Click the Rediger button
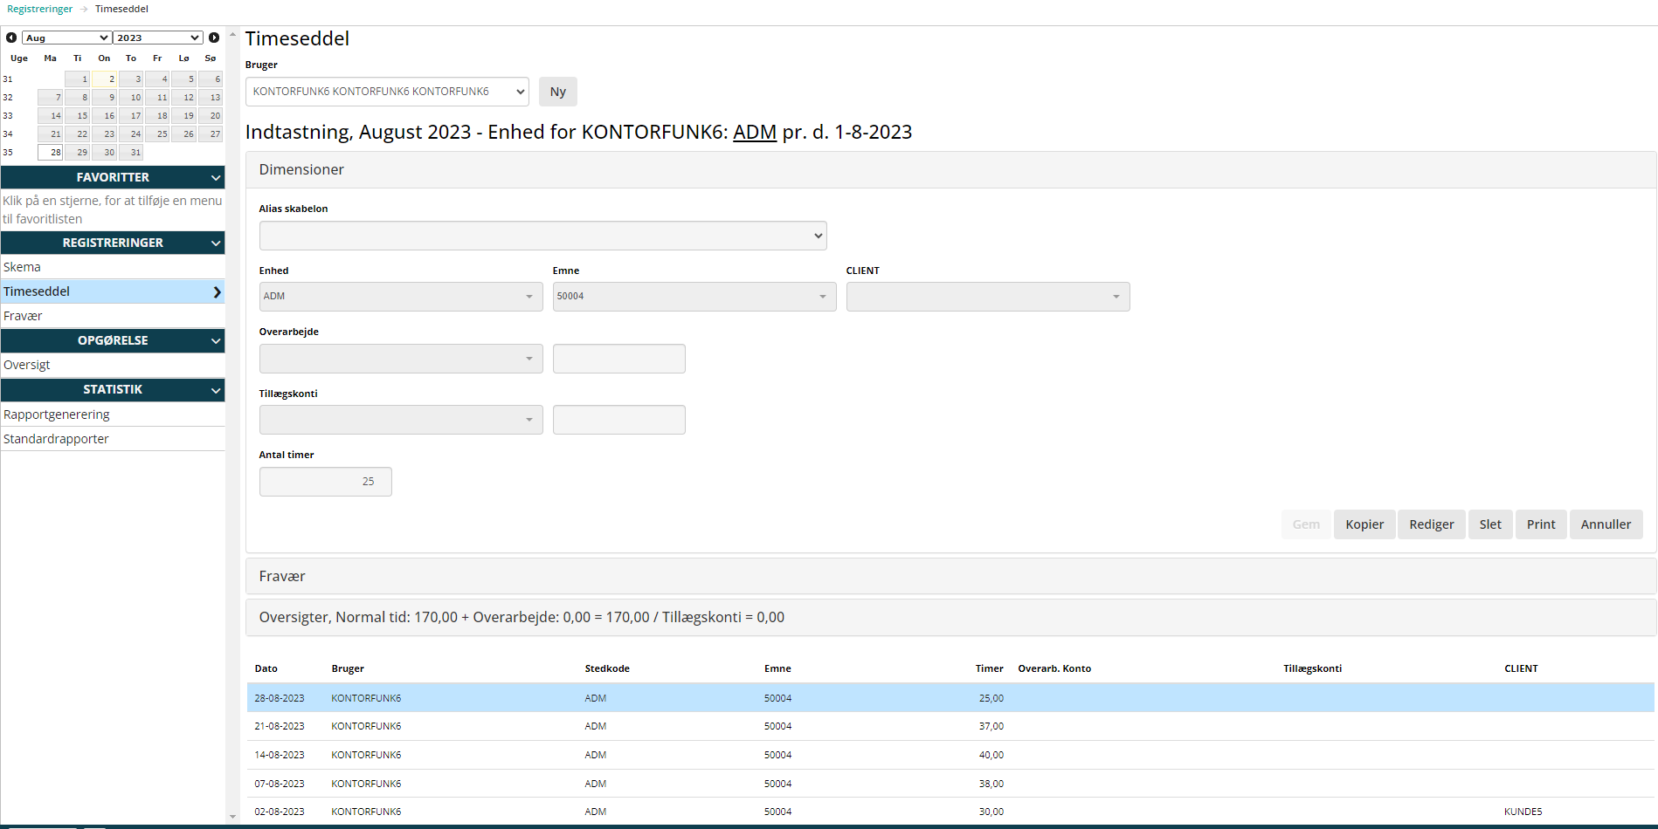 click(1431, 524)
